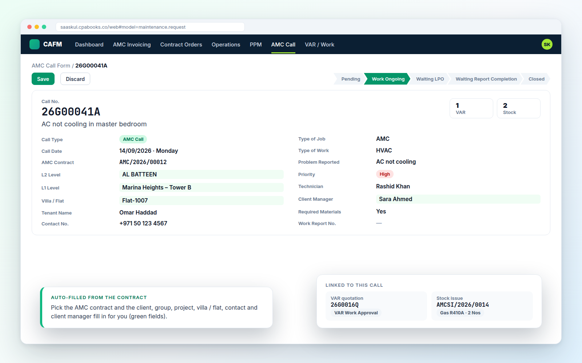Open VAR / Work menu
The image size is (582, 363).
(x=319, y=44)
